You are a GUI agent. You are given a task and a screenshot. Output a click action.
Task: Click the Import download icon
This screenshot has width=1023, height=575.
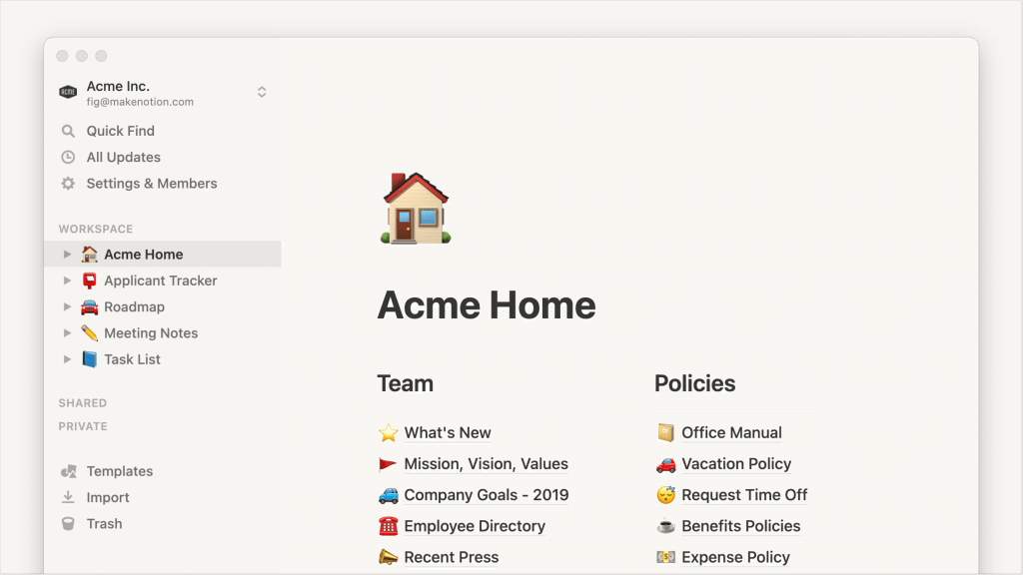pos(68,497)
